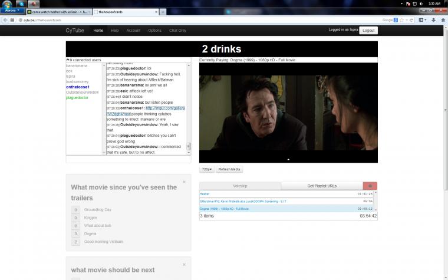
Task: Open a new browser tab
Action: (x=163, y=12)
